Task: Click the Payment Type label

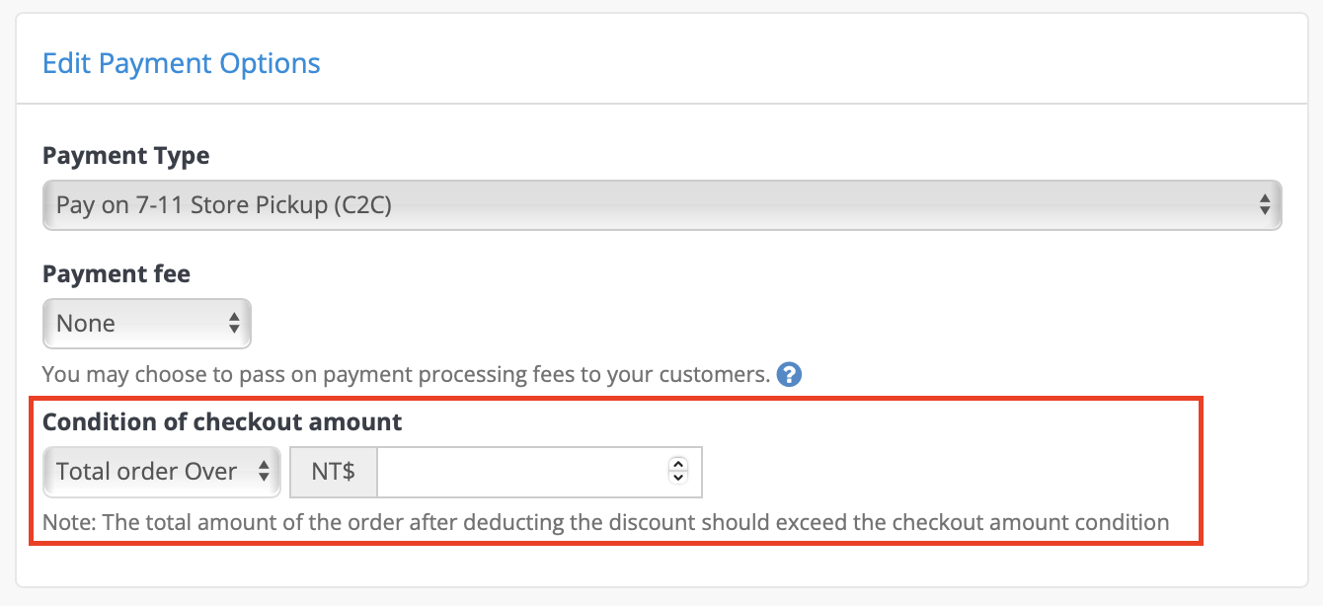Action: 126,156
